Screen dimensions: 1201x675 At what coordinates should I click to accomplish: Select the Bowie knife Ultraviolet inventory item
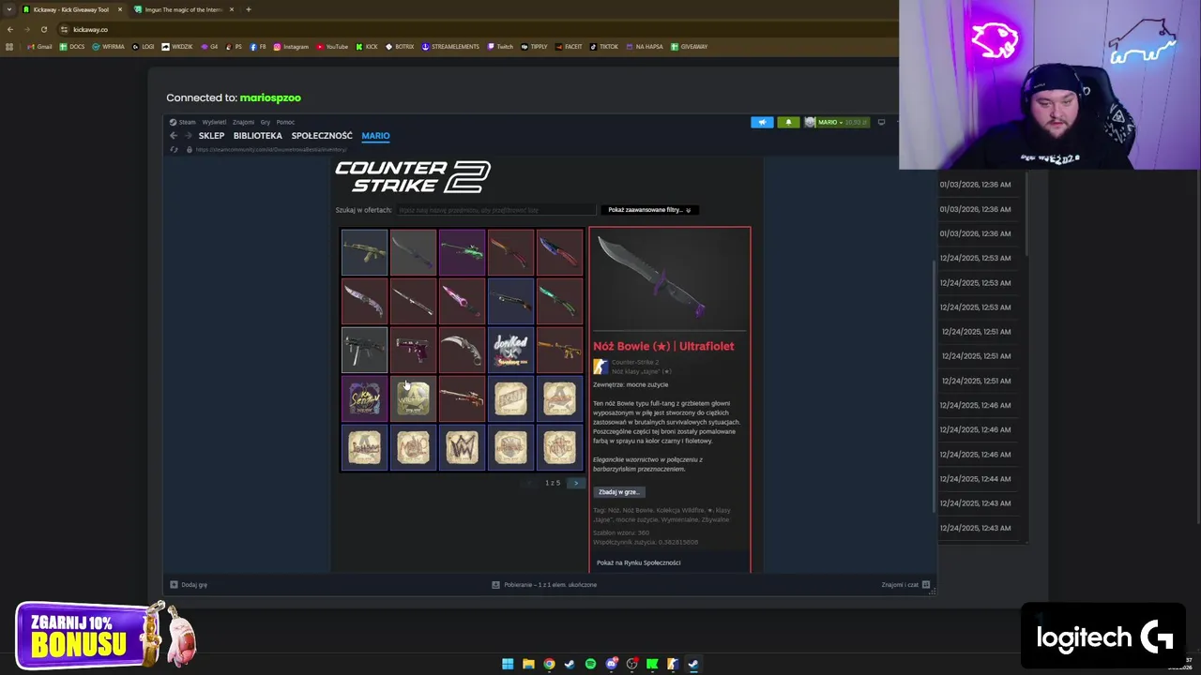413,252
